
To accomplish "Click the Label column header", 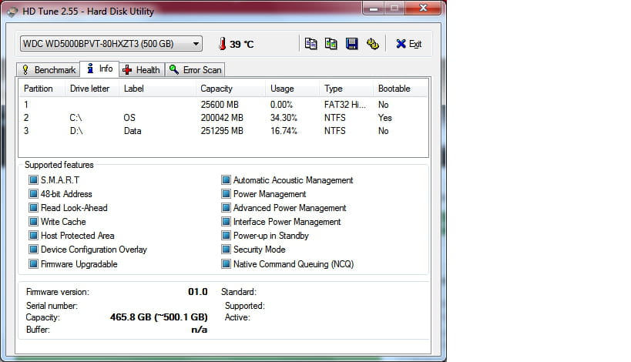I will click(157, 89).
